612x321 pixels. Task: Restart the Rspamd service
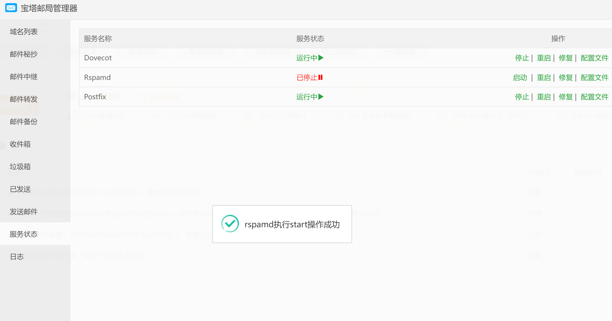point(544,77)
